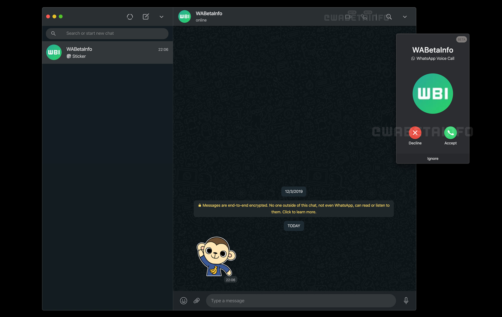The height and width of the screenshot is (317, 502).
Task: Click the 12/3/2019 date chip
Action: click(294, 192)
